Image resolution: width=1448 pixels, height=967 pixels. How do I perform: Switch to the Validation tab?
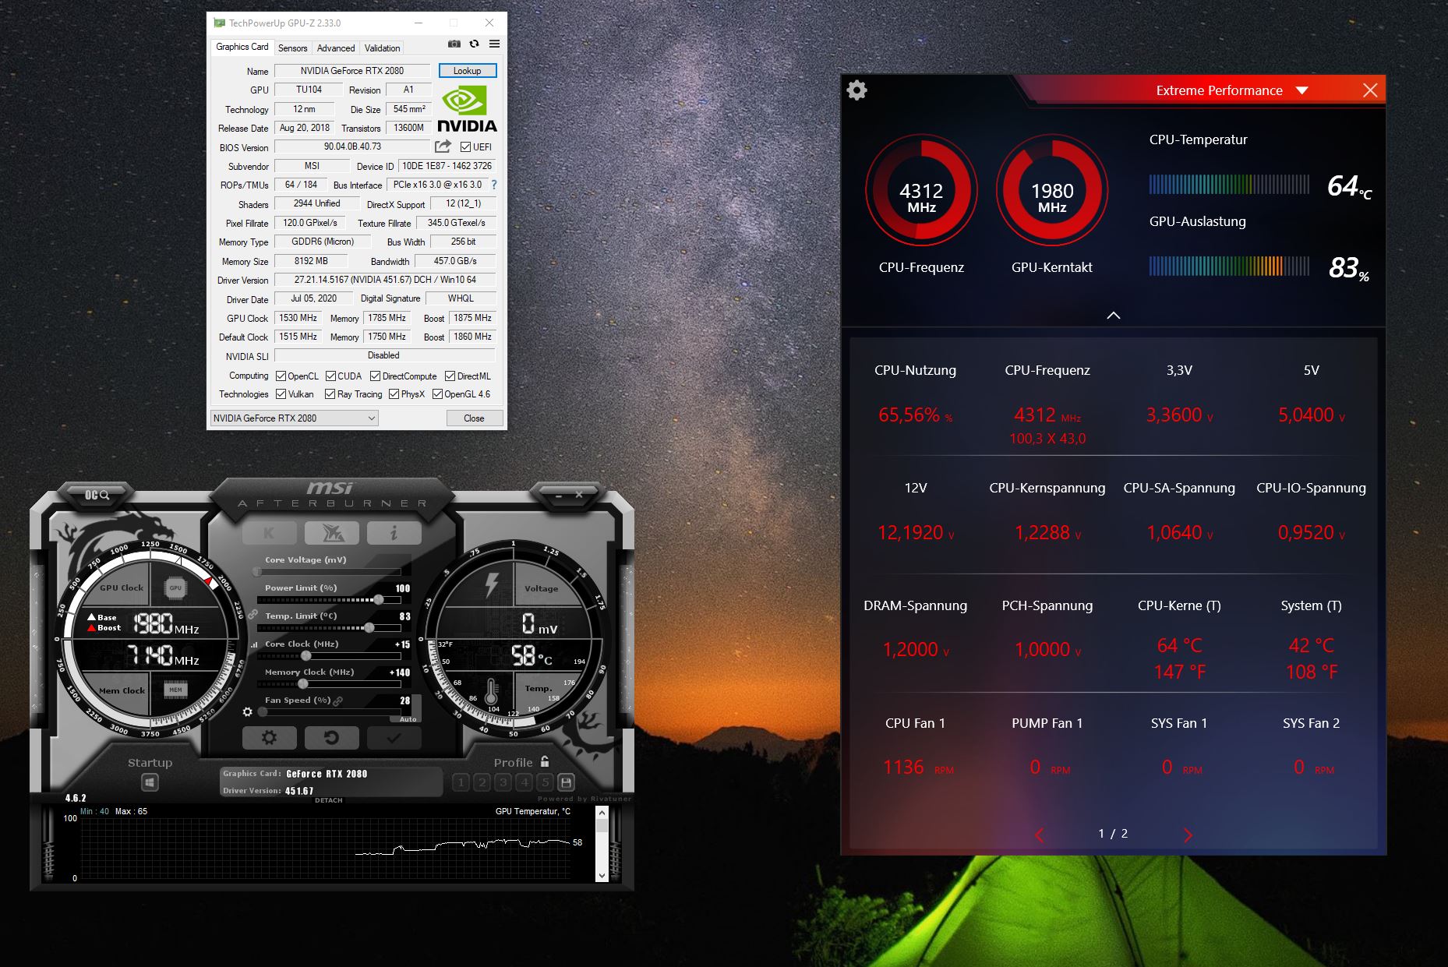[382, 48]
